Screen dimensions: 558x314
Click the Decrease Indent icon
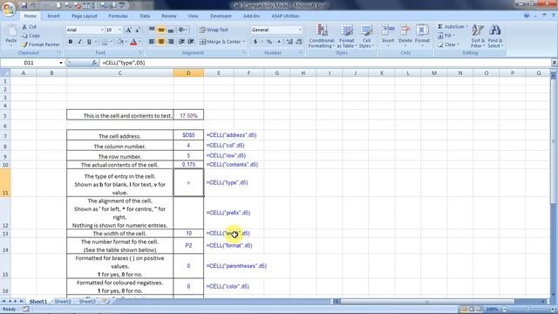(x=182, y=42)
